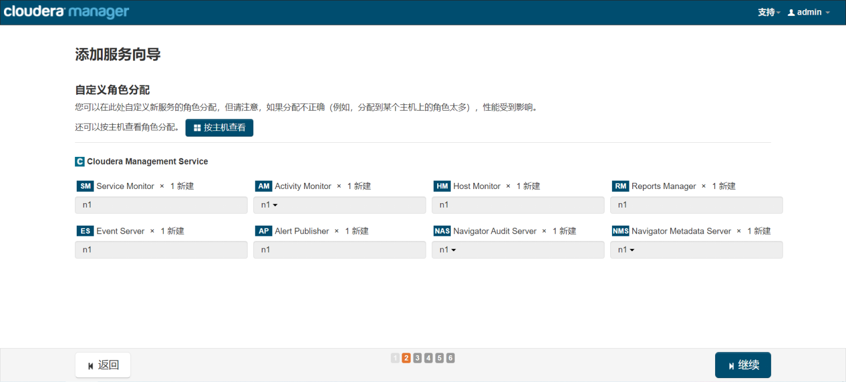Click the Service Monitor role label
Screen dimensions: 846x382
pos(125,186)
